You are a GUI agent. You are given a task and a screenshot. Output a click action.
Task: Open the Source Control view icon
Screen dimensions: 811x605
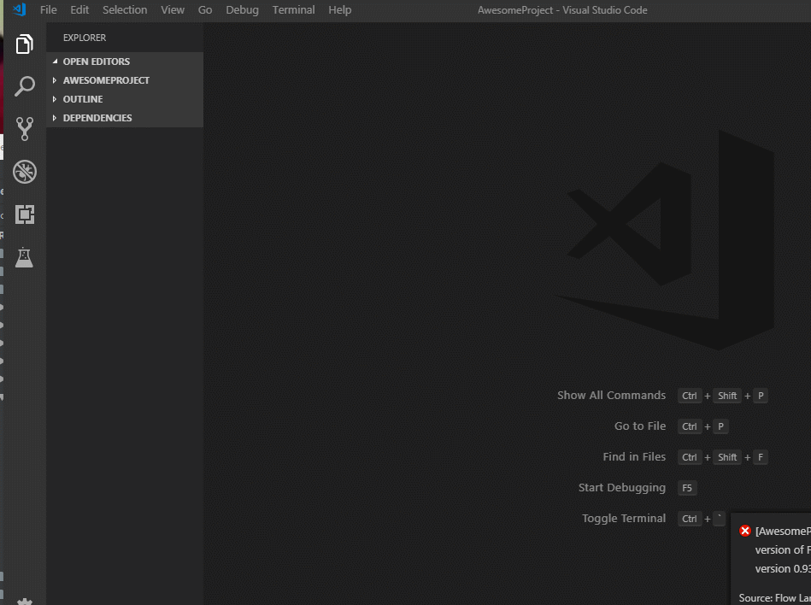tap(24, 129)
